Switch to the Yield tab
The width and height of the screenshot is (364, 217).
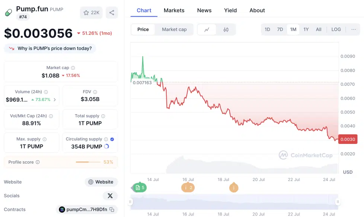[230, 10]
